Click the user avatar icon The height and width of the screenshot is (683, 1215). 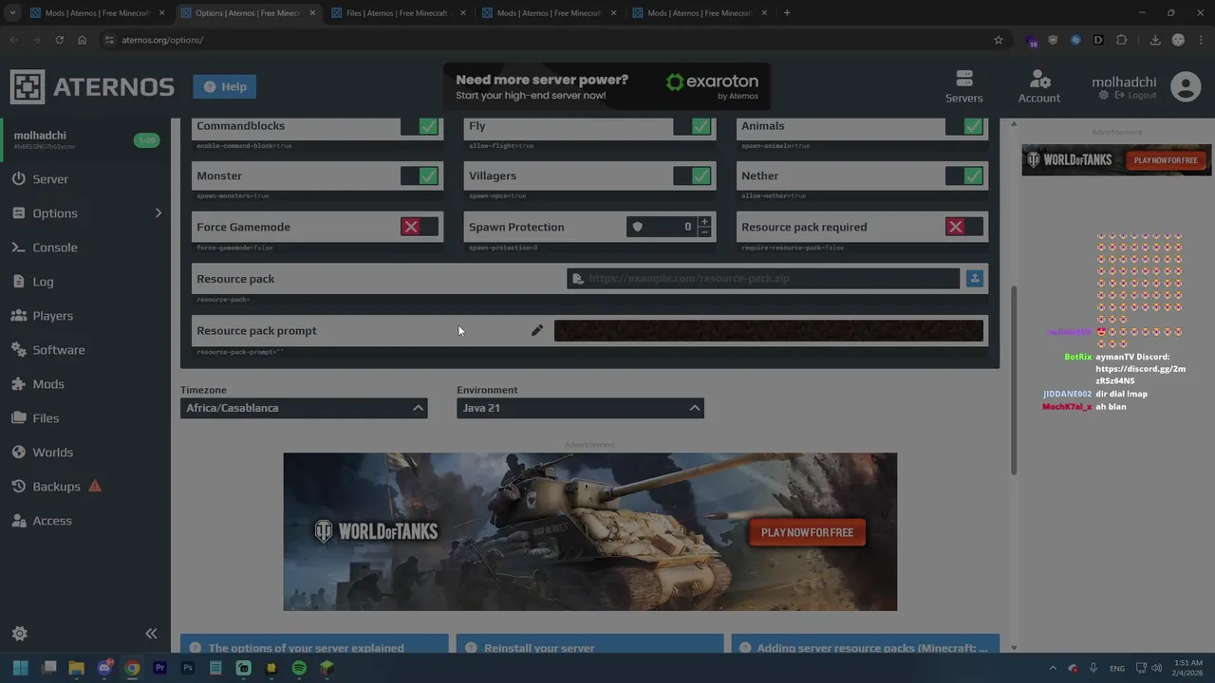click(1186, 86)
